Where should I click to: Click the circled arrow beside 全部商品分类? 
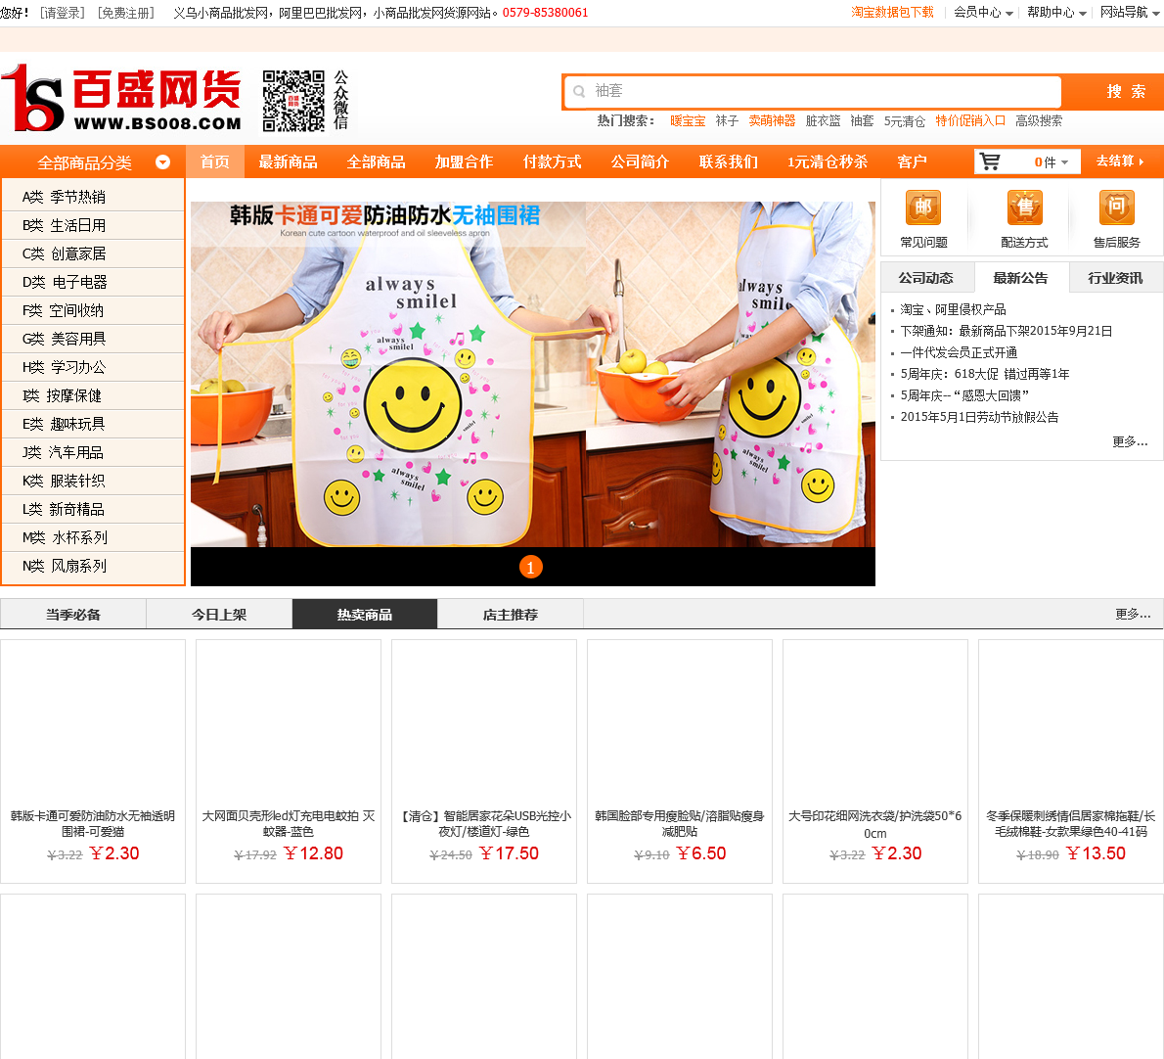(x=162, y=161)
